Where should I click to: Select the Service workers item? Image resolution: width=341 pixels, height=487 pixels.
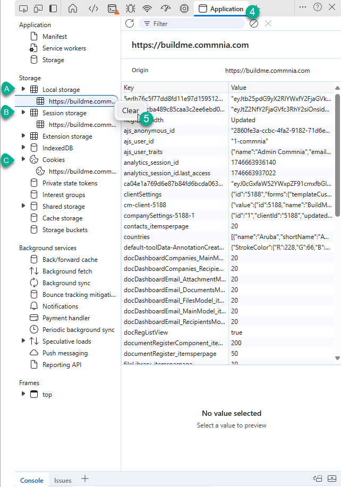point(64,48)
